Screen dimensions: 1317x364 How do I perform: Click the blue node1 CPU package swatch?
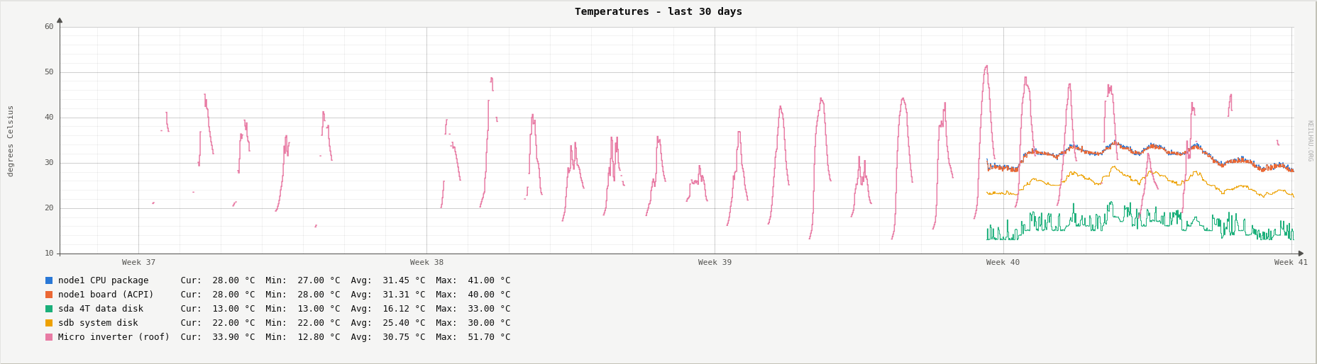pyautogui.click(x=49, y=280)
